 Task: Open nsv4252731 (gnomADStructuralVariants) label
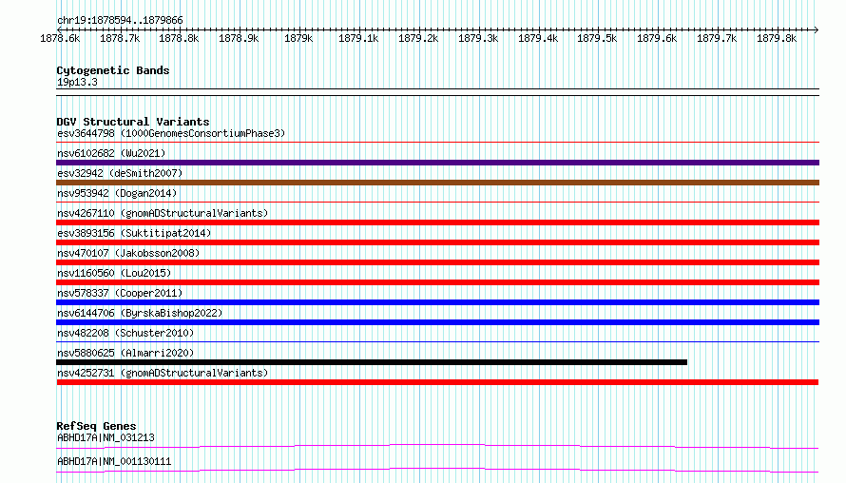(163, 373)
